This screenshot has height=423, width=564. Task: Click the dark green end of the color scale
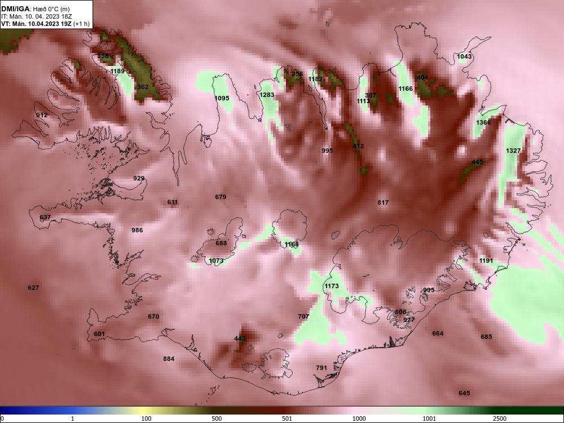coord(558,411)
